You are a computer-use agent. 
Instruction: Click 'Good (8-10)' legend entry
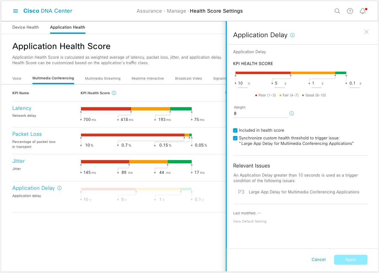click(x=314, y=95)
